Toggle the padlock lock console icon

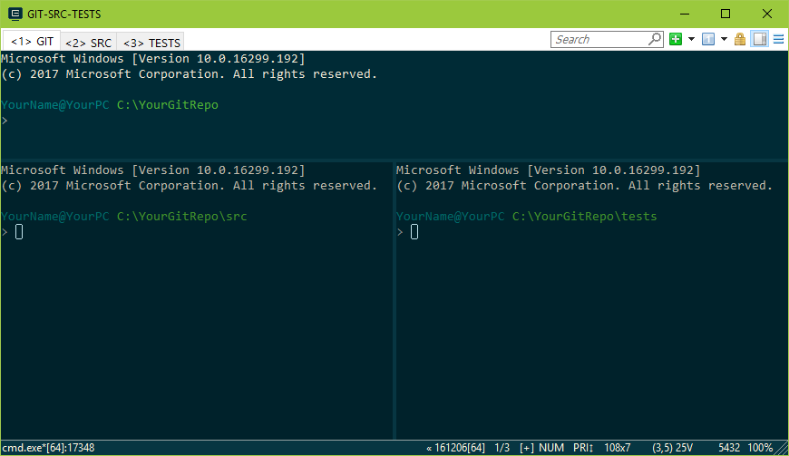point(740,39)
